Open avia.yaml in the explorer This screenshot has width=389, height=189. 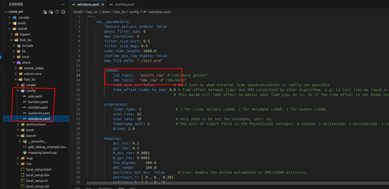35,96
